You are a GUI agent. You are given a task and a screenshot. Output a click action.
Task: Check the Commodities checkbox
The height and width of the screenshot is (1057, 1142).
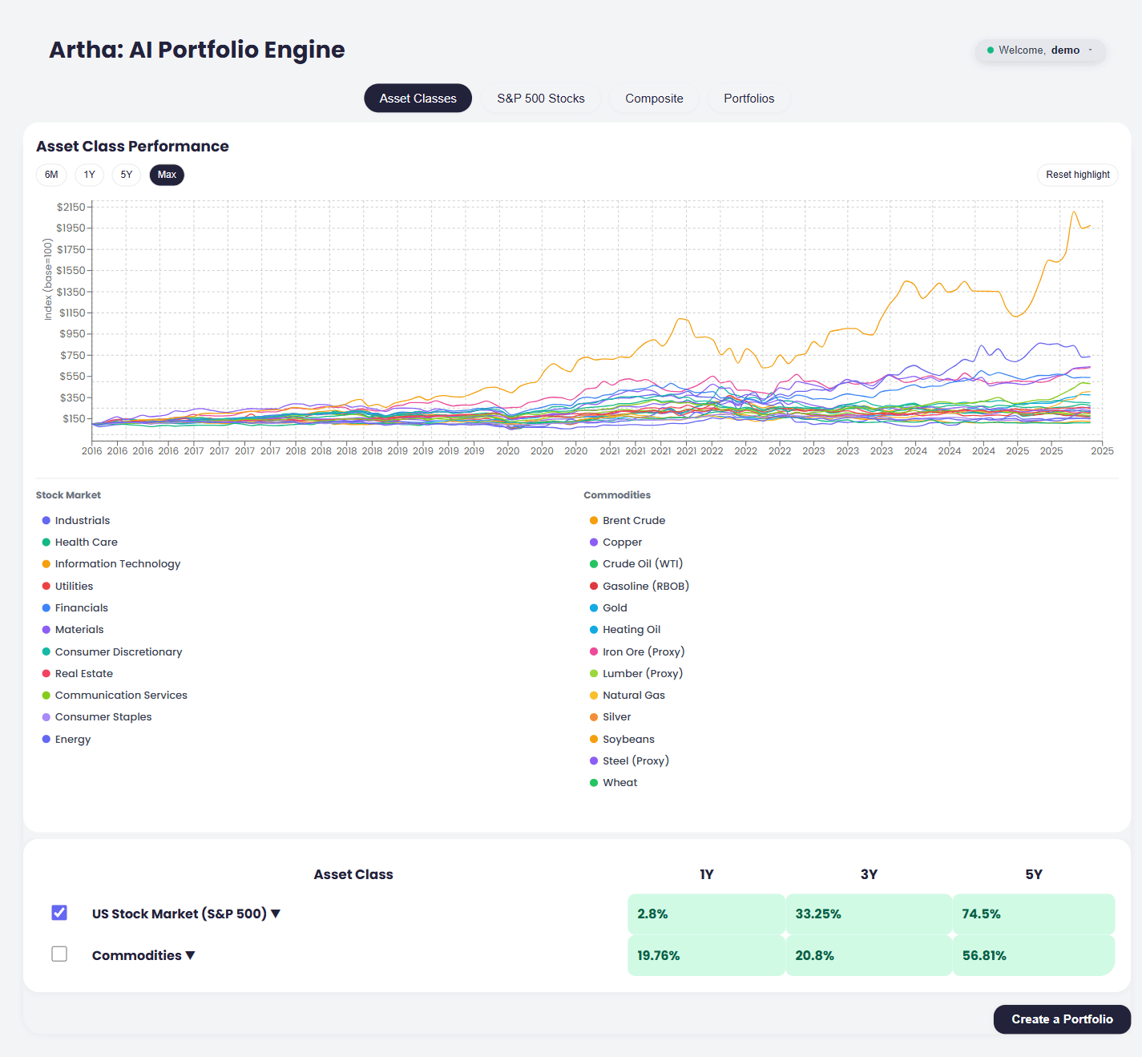point(59,954)
